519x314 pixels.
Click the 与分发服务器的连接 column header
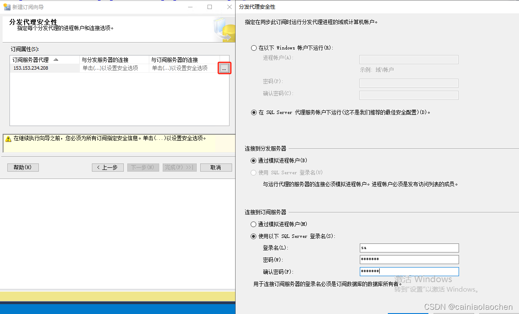[114, 60]
